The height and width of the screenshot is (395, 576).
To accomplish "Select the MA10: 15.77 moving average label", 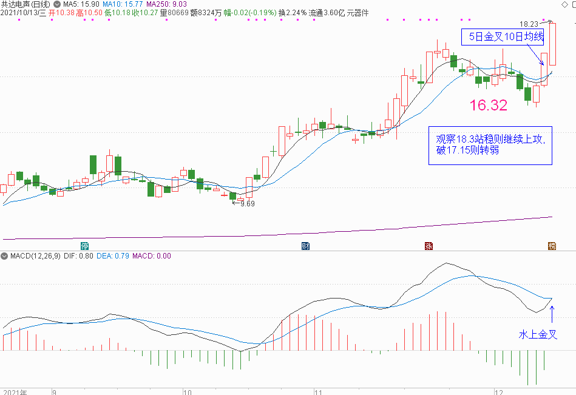I will coord(123,4).
